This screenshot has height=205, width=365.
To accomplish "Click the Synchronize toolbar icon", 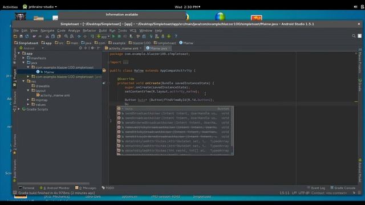I will 27,36.
